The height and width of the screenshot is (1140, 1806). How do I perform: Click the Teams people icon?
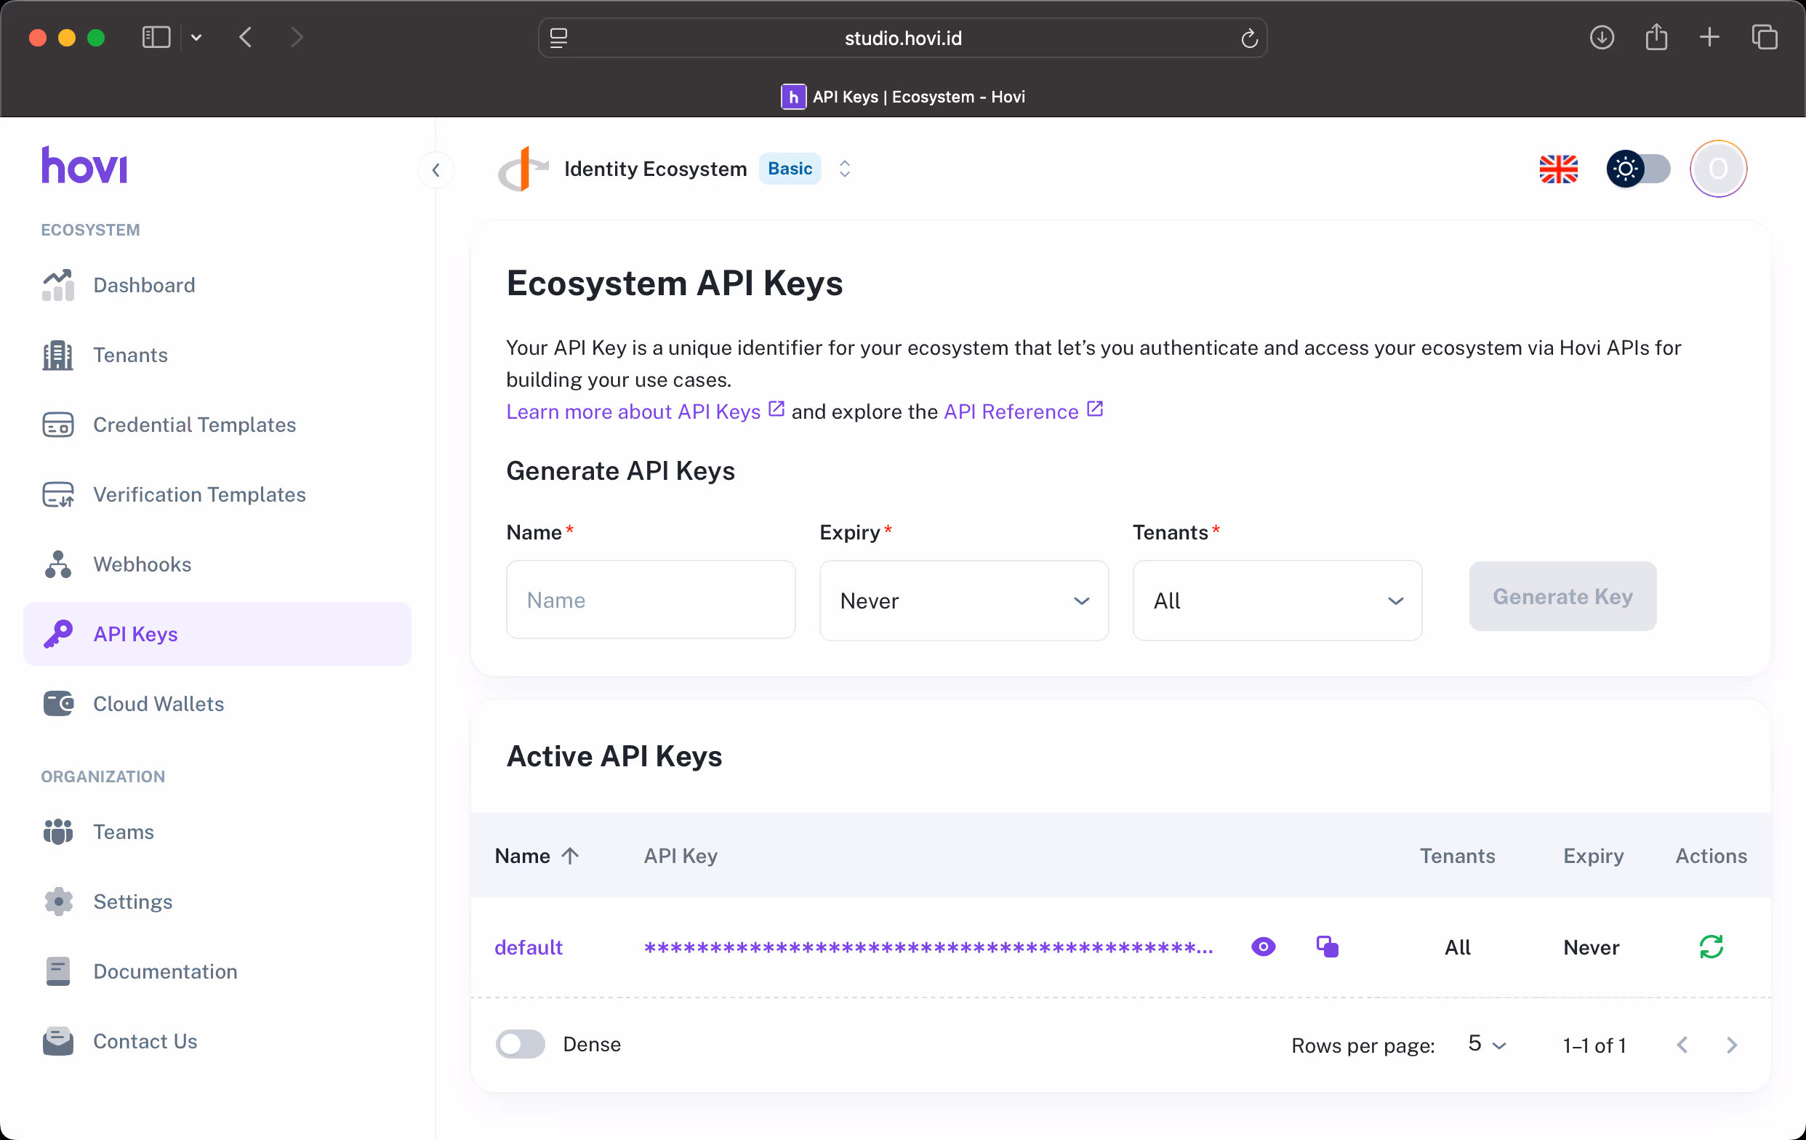(x=57, y=832)
